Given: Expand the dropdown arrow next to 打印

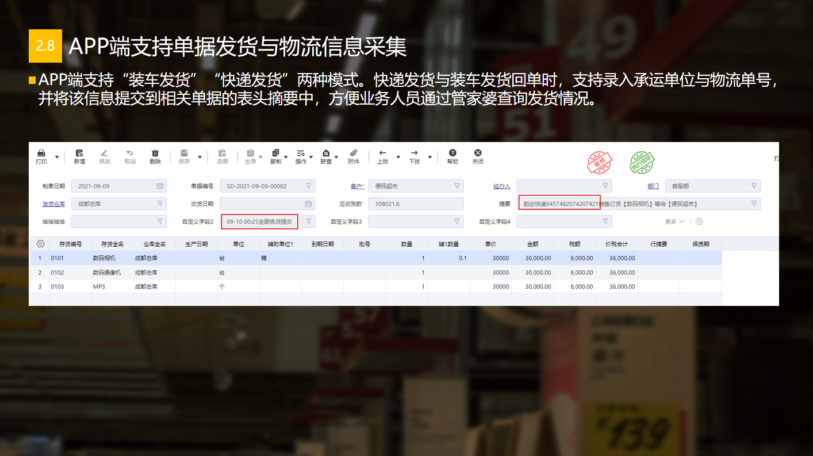Looking at the screenshot, I should (57, 157).
